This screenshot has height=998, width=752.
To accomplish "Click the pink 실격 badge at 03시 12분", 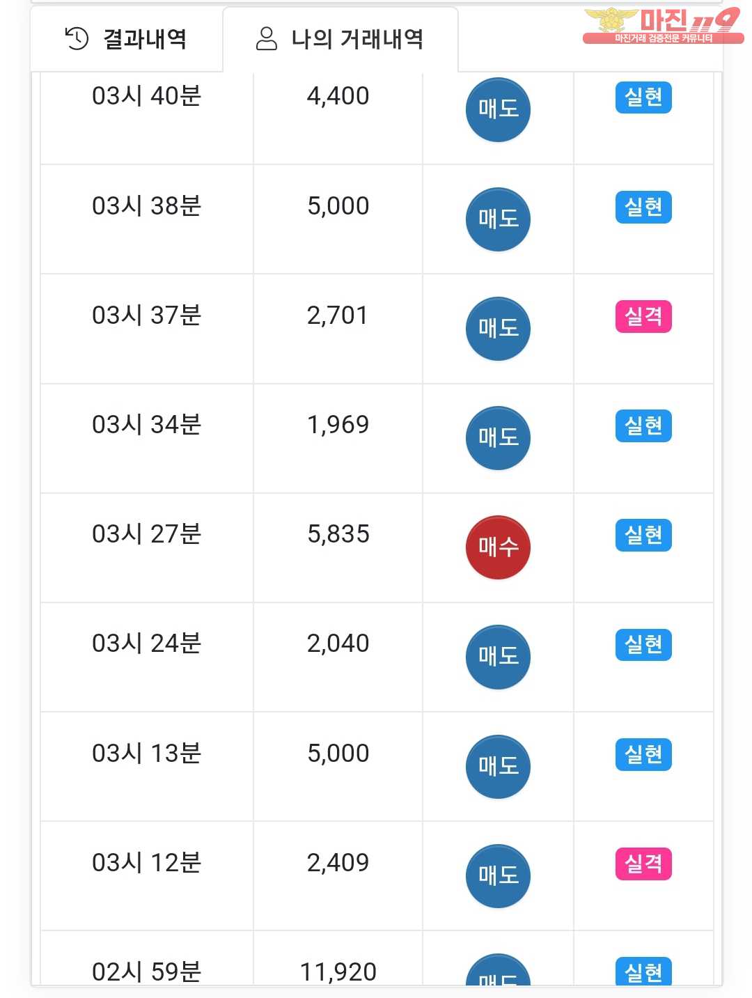I will (643, 864).
